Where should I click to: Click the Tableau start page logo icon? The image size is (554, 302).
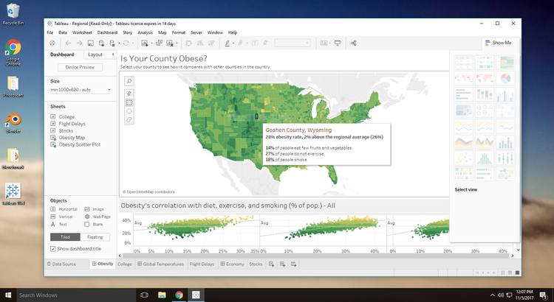click(x=52, y=43)
